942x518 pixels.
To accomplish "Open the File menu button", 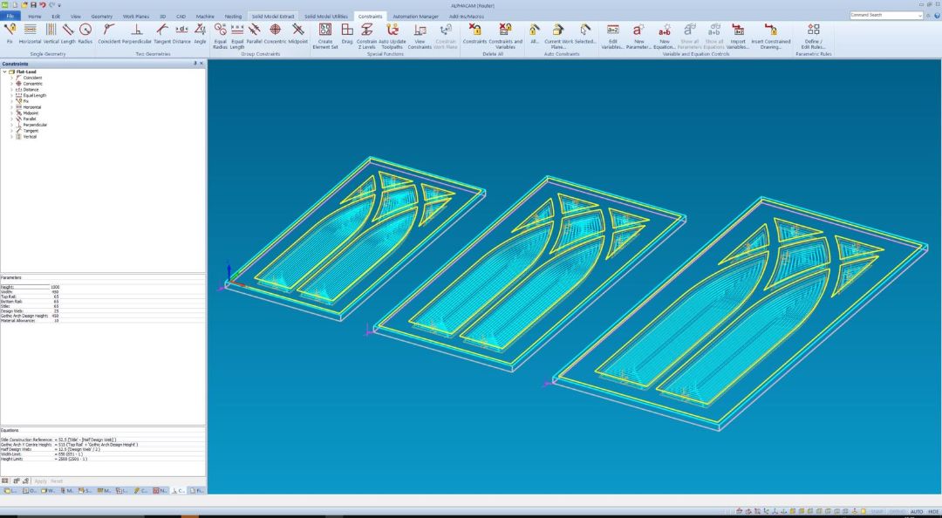I will 10,17.
